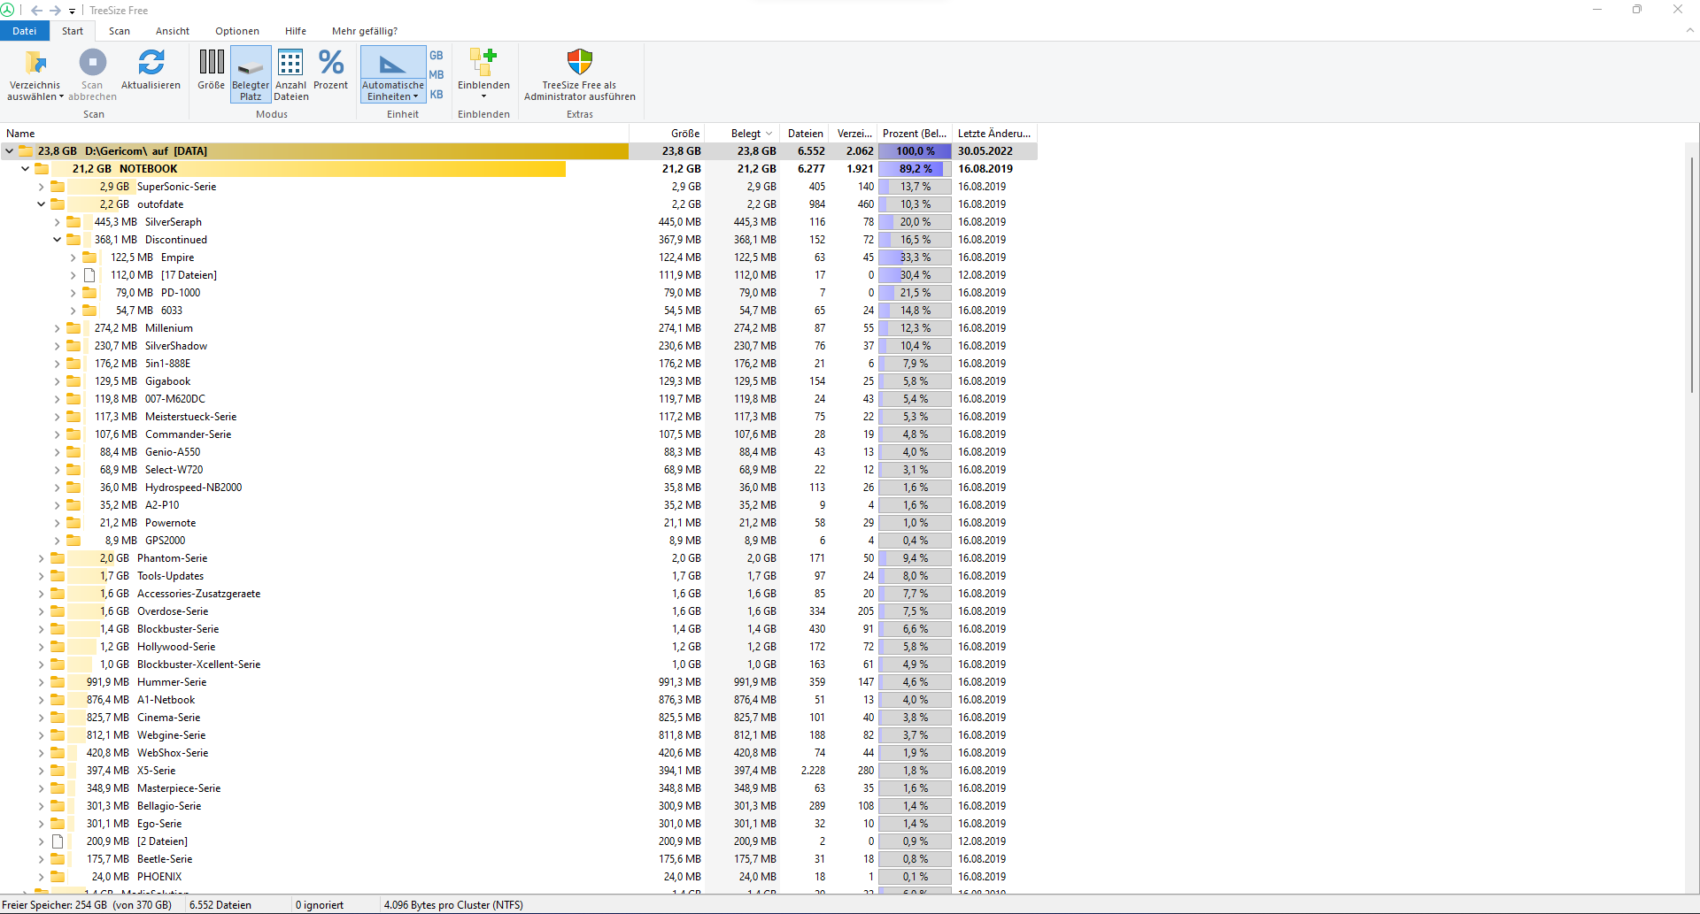The image size is (1700, 914).
Task: Click the [2 Dateien] file icon
Action: click(58, 841)
